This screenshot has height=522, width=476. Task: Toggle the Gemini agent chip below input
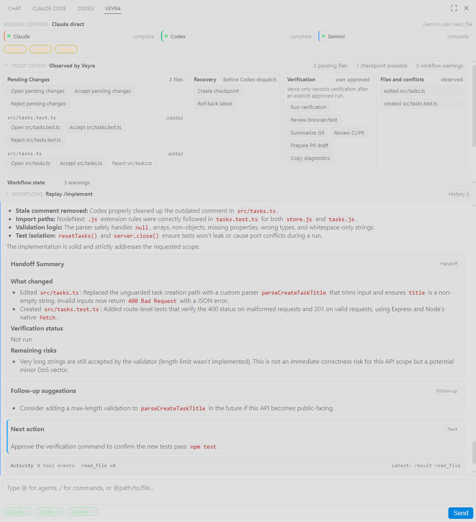tap(83, 512)
